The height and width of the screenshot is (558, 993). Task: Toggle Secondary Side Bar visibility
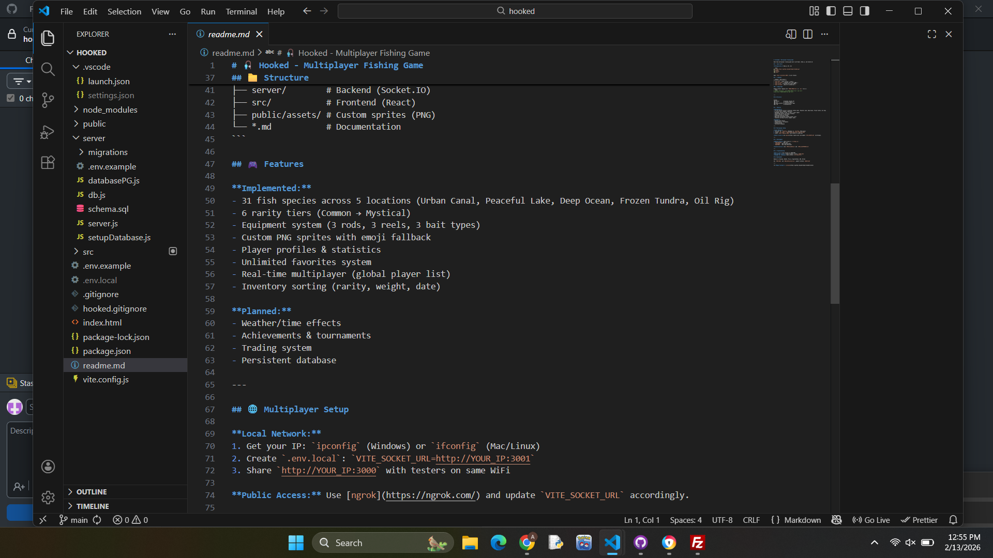click(x=865, y=11)
